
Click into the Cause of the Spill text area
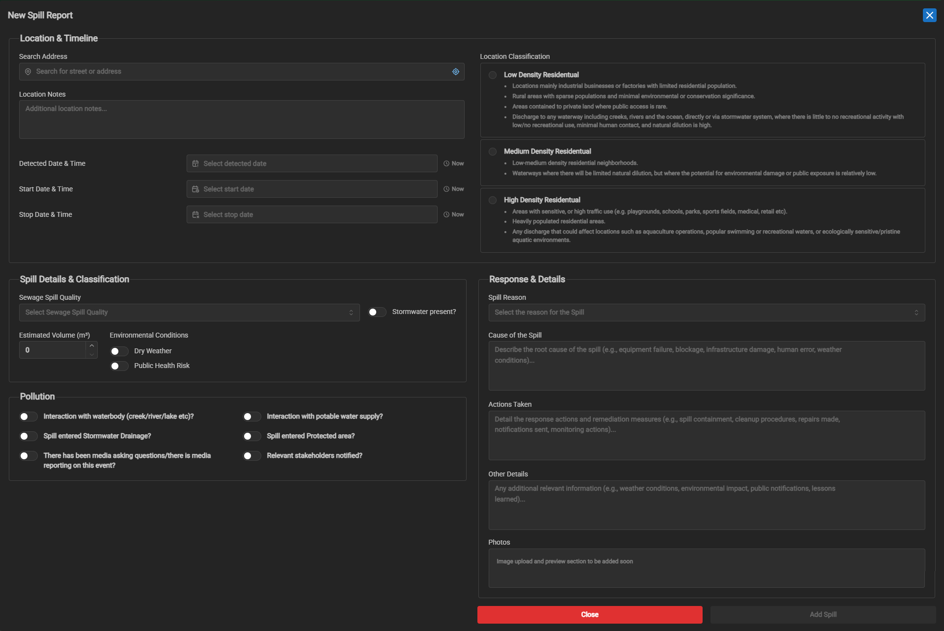point(706,366)
